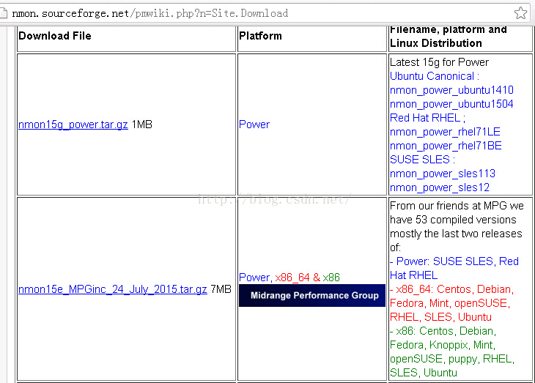
Task: Select the 'Linux Distribution' header text
Action: coord(436,43)
